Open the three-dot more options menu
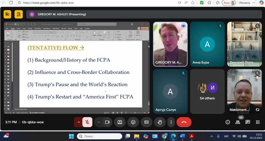 point(171,122)
